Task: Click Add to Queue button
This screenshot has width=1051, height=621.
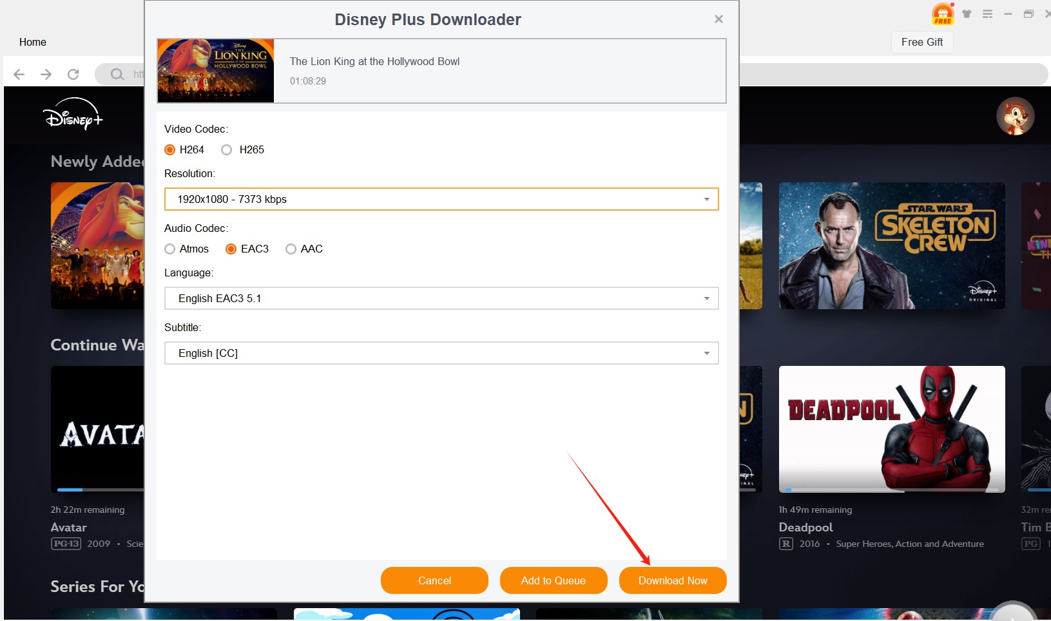Action: click(554, 580)
